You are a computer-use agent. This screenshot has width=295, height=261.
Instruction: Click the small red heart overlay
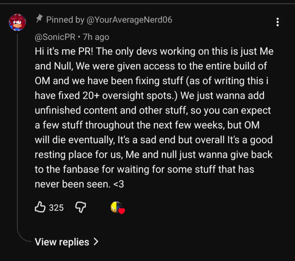coord(122,211)
